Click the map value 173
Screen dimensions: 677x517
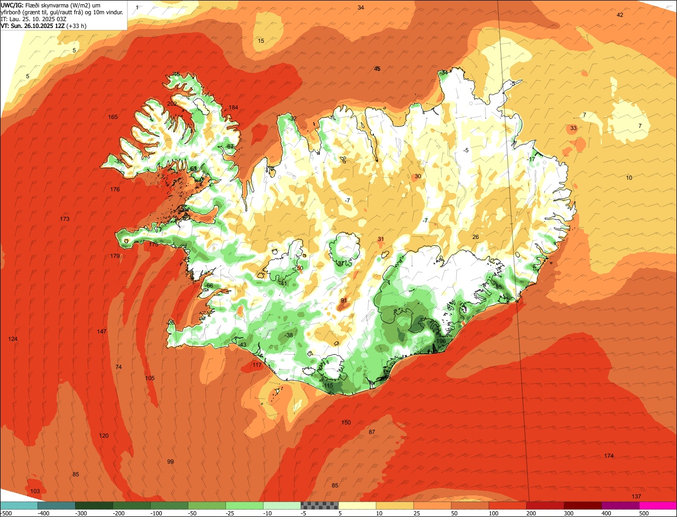65,219
